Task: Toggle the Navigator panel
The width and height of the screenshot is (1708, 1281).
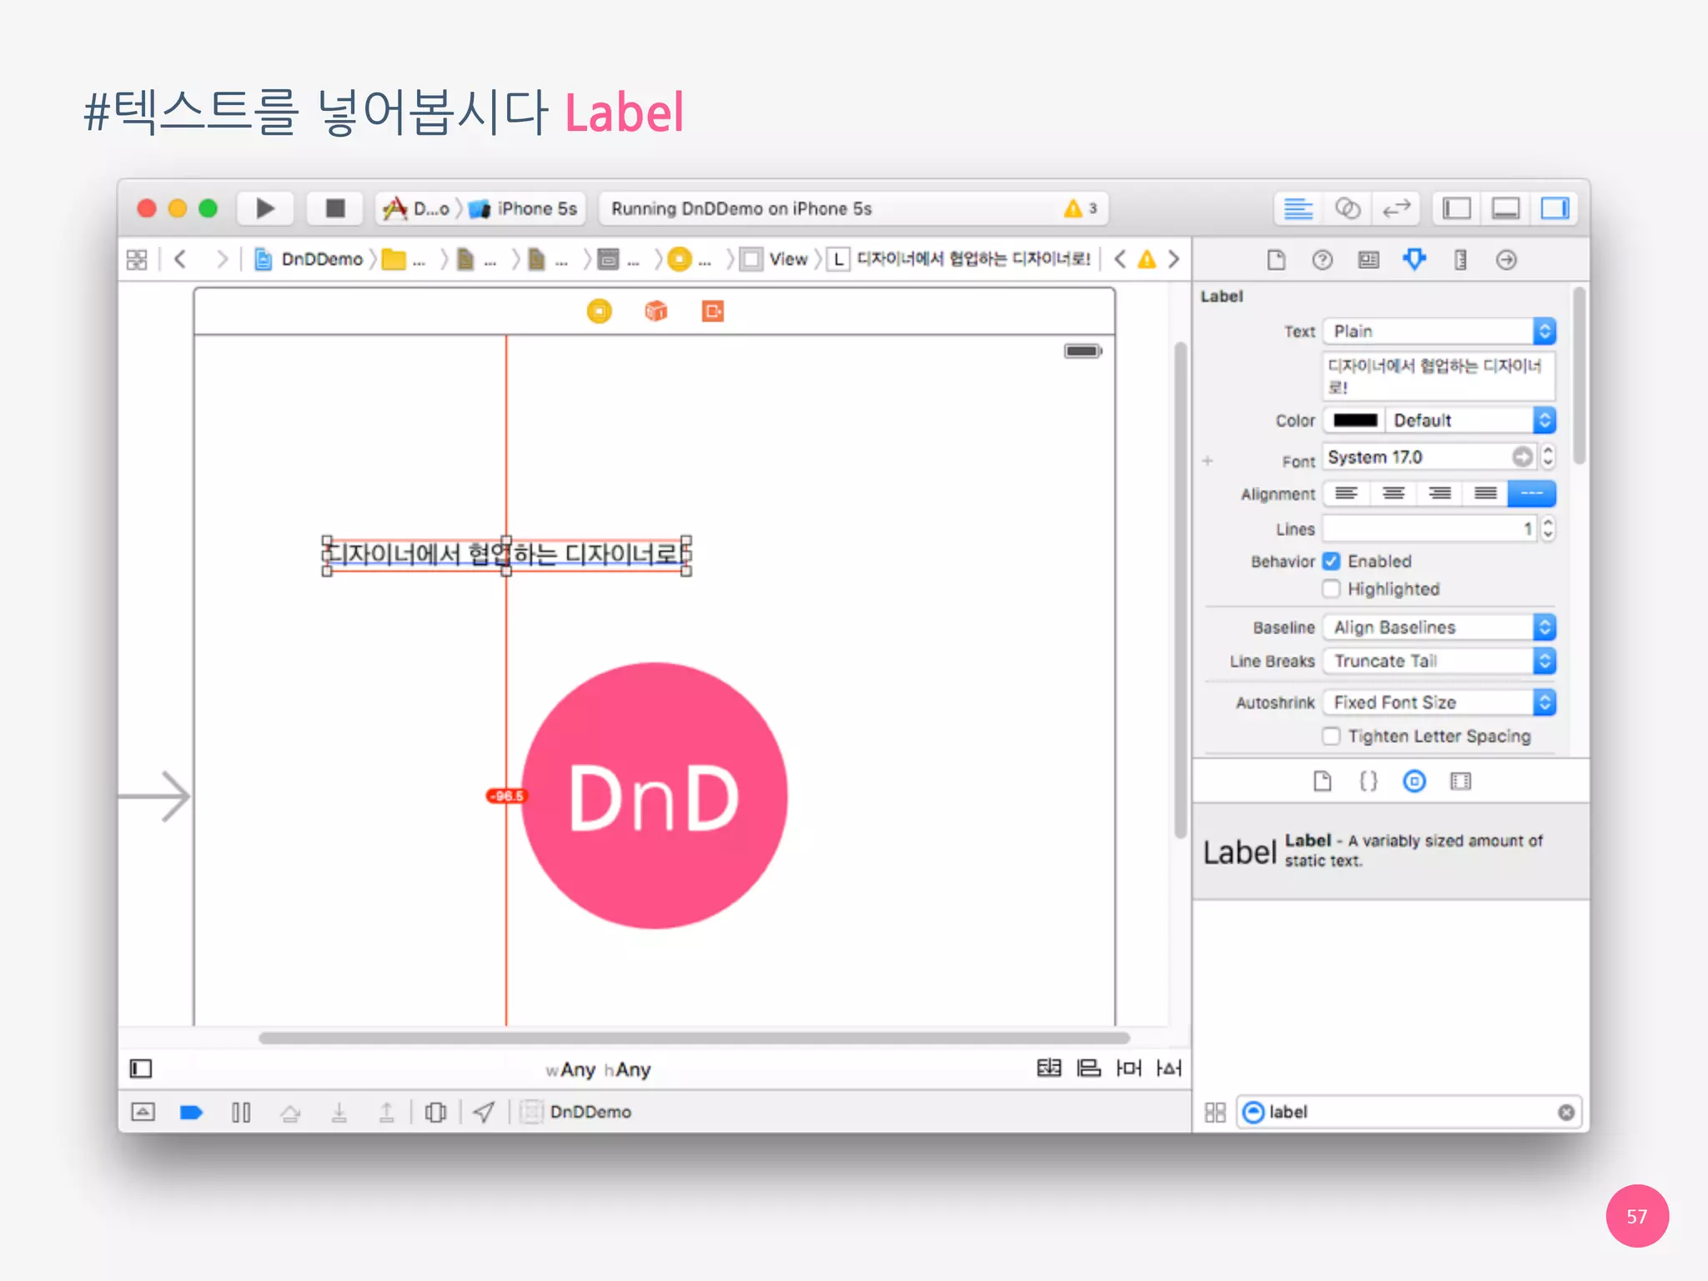Action: (1457, 208)
